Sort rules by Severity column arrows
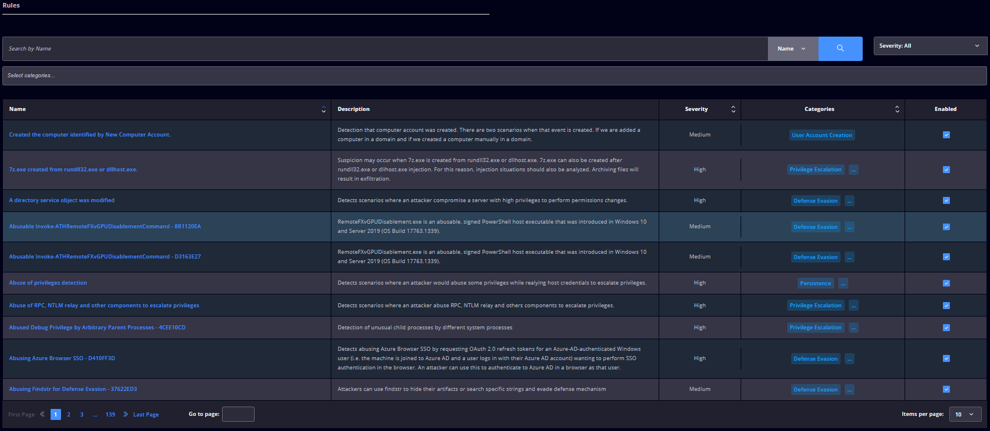Viewport: 990px width, 431px height. [733, 109]
